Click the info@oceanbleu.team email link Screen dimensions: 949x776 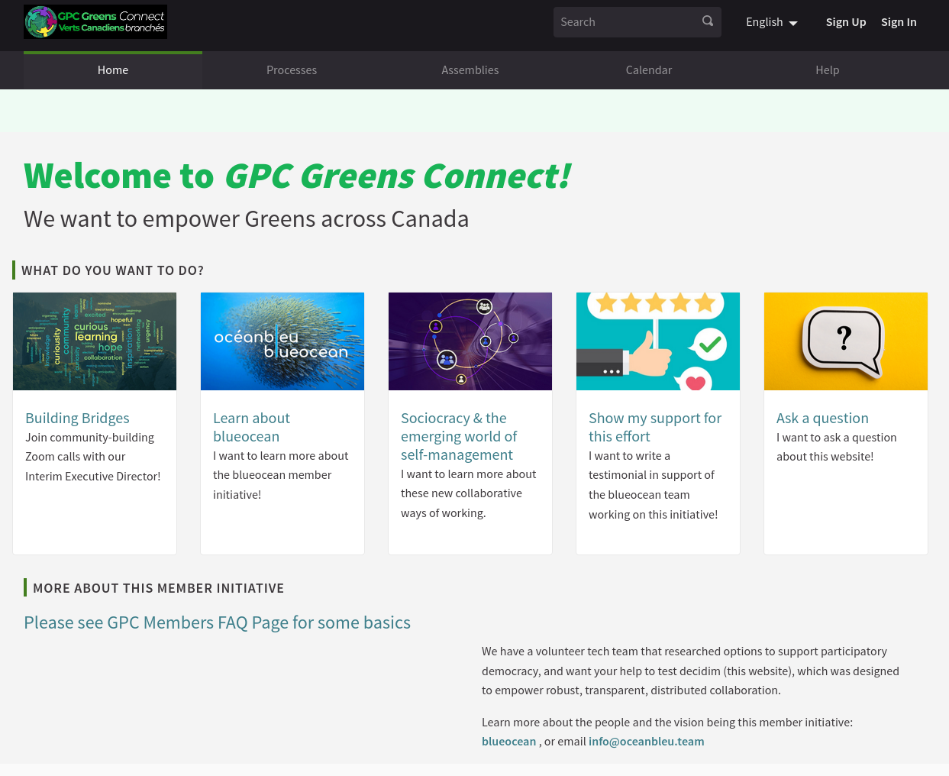point(646,742)
